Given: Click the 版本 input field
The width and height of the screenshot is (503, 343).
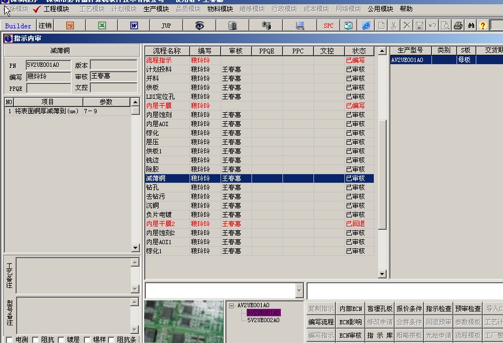Looking at the screenshot, I should pos(114,65).
